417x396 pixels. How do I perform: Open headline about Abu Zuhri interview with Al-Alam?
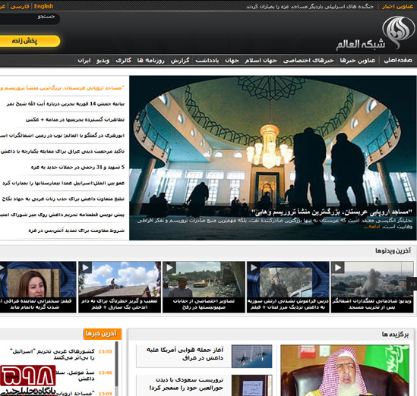tap(62, 136)
